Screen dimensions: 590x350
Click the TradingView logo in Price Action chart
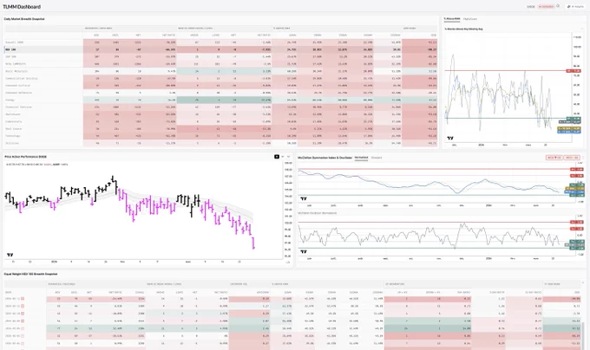click(x=10, y=255)
